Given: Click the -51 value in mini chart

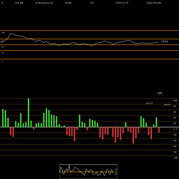Looking at the screenshot, I should click(115, 174).
